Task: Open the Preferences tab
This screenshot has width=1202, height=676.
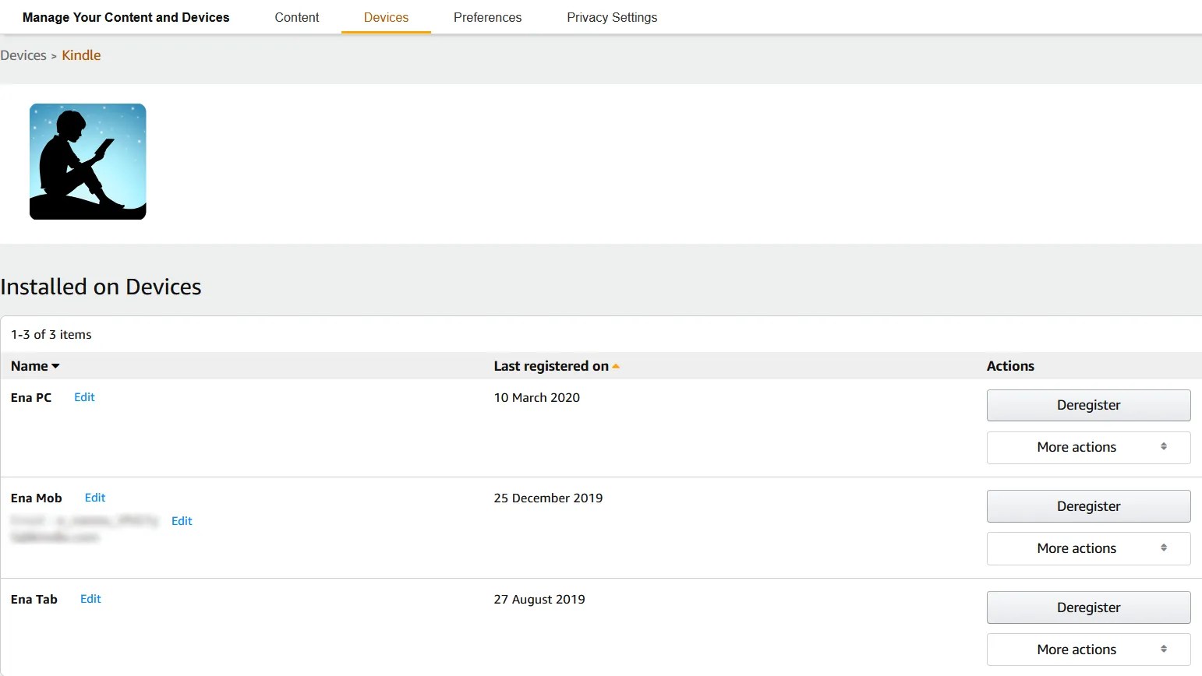Action: point(487,16)
